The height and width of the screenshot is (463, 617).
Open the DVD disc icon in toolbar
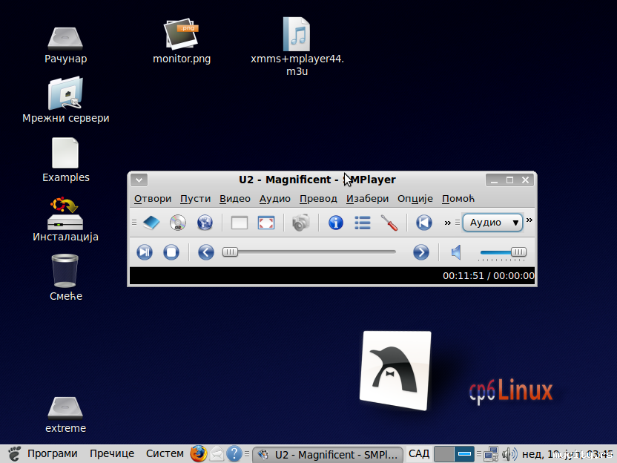coord(178,223)
